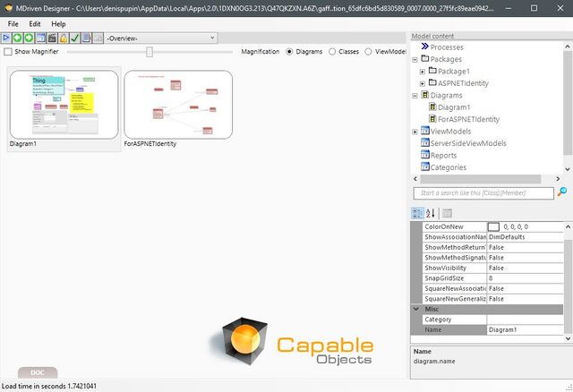
Task: Click the Processes double-arrow icon
Action: click(424, 47)
